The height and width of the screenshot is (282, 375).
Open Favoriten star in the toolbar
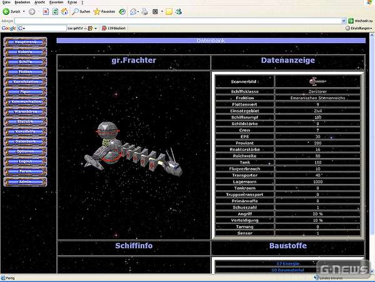pyautogui.click(x=97, y=11)
